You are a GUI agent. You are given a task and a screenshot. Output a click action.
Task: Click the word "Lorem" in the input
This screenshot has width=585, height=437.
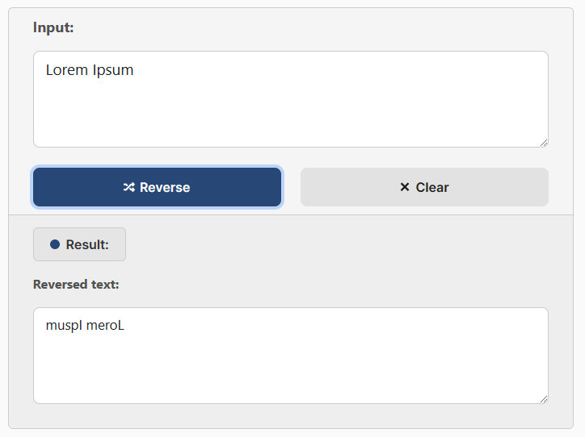[x=67, y=70]
